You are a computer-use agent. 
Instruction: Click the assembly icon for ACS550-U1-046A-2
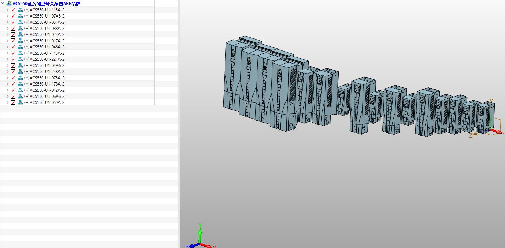point(20,47)
